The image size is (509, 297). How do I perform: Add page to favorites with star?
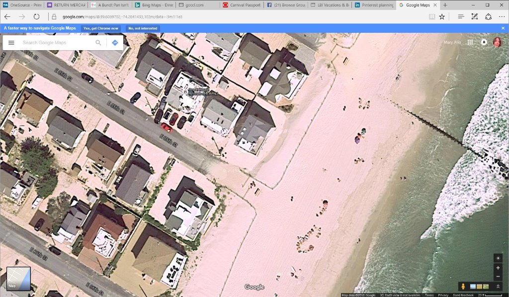(x=442, y=16)
